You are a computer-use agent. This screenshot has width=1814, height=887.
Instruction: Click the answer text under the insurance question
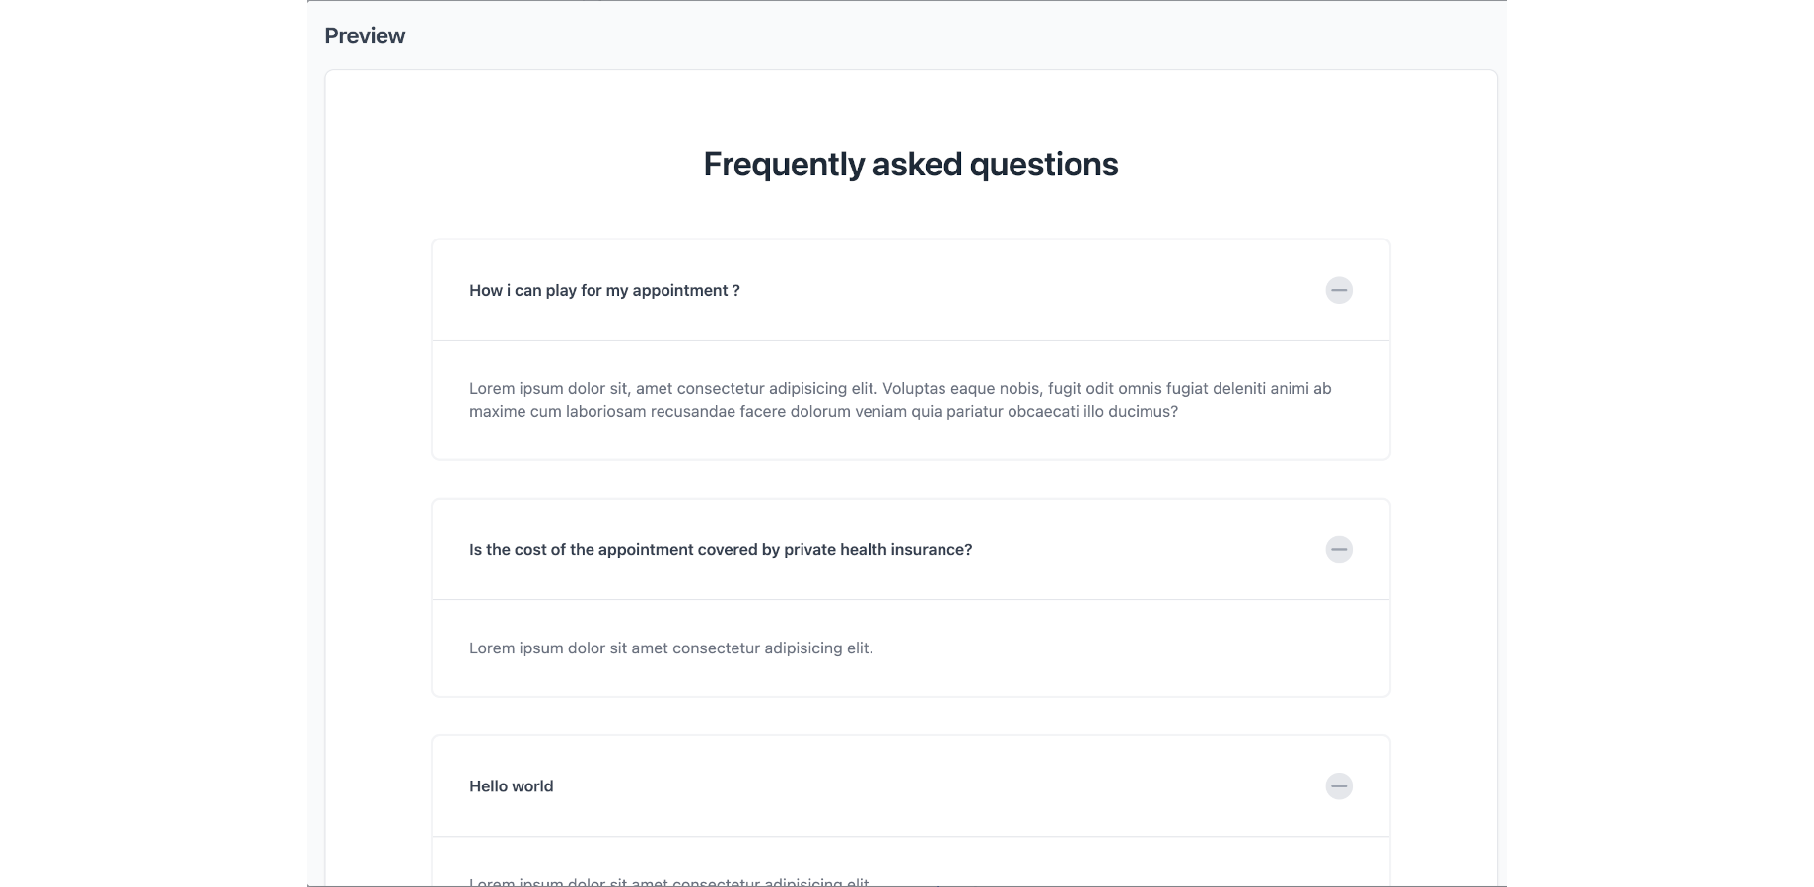671,648
